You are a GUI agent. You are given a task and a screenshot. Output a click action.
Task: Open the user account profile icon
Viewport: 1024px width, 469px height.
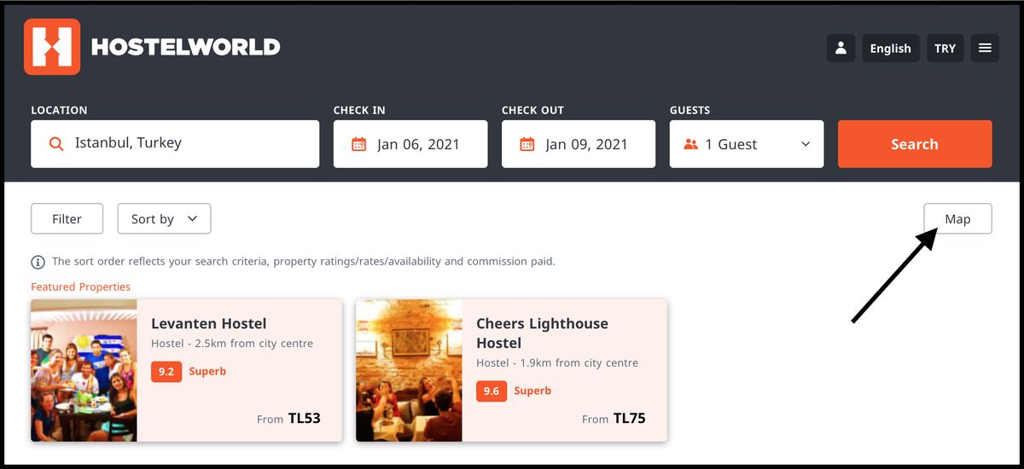pos(841,48)
